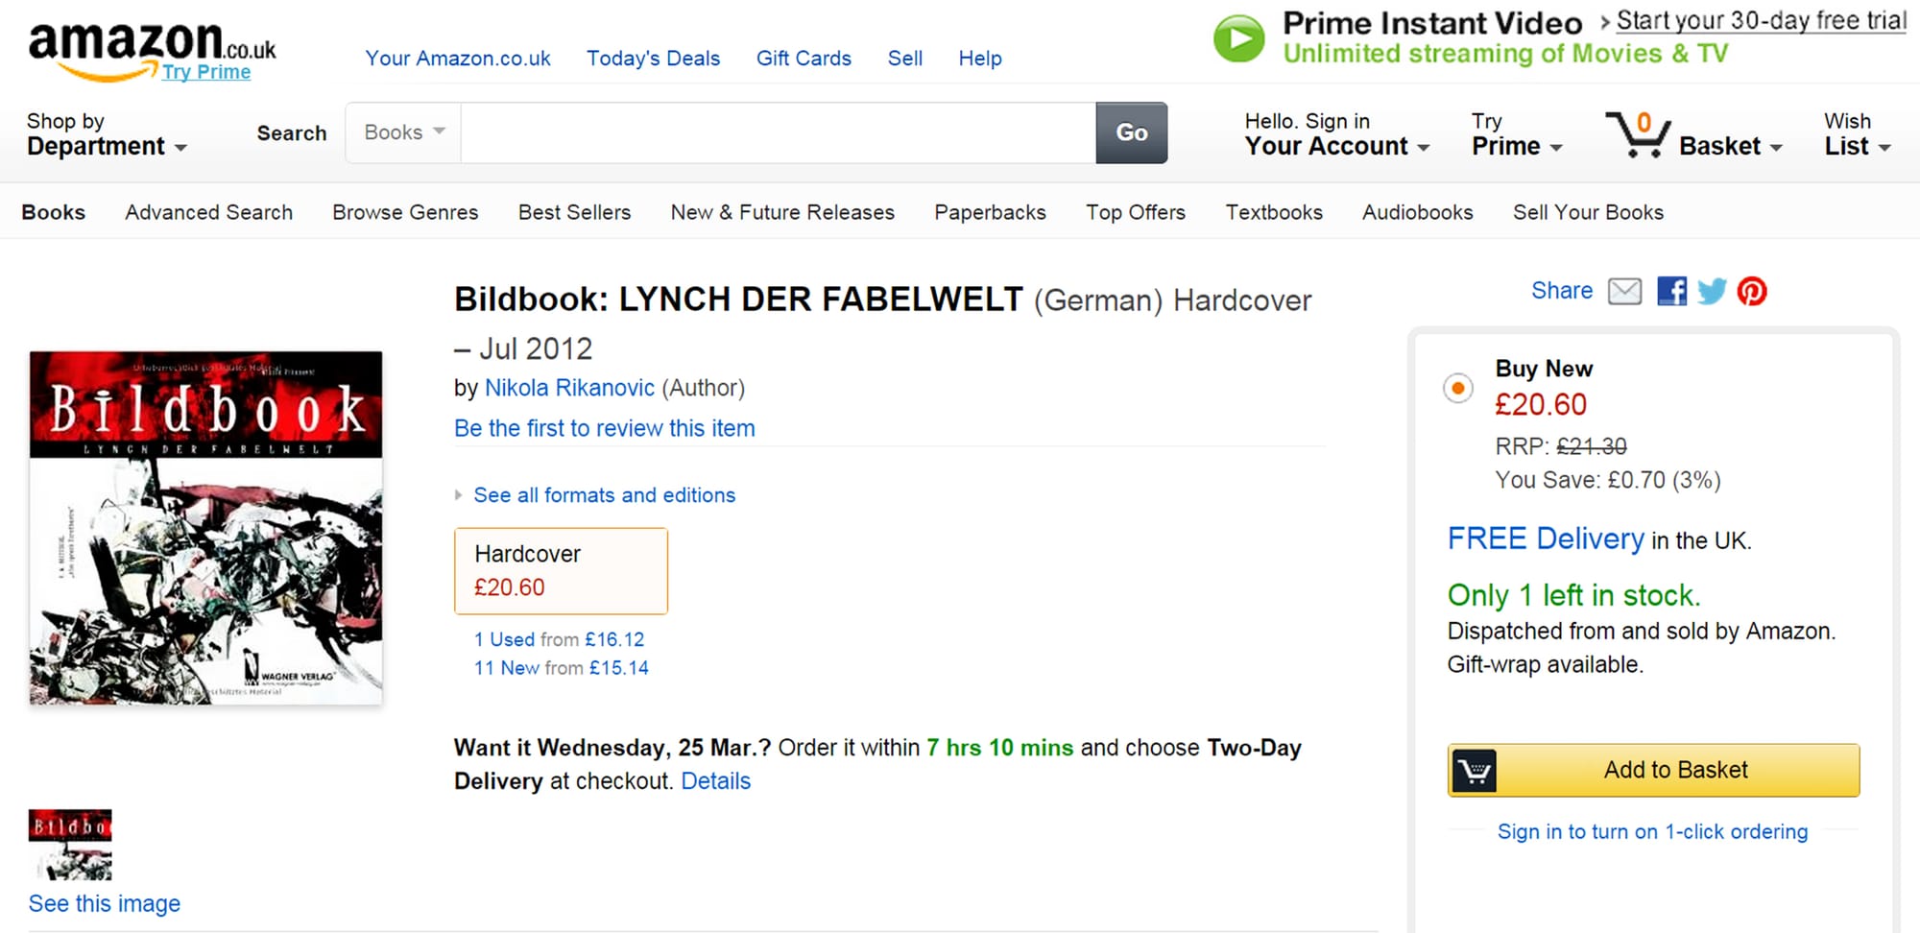
Task: Click the Amazon.co.uk logo
Action: 151,48
